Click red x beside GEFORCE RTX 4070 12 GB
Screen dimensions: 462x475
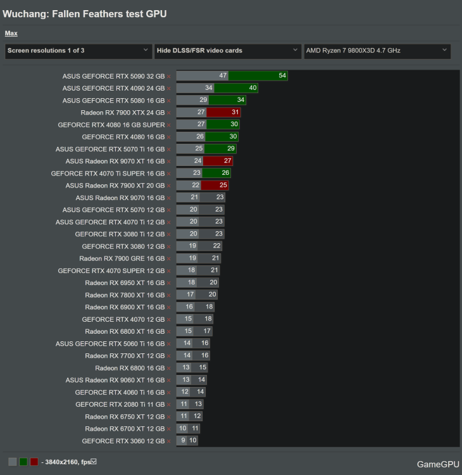point(168,320)
